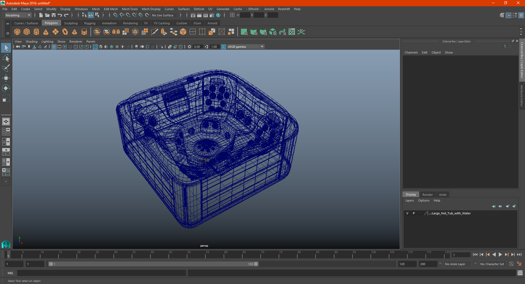
Task: Click the Open Scene folder icon
Action: [x=47, y=15]
